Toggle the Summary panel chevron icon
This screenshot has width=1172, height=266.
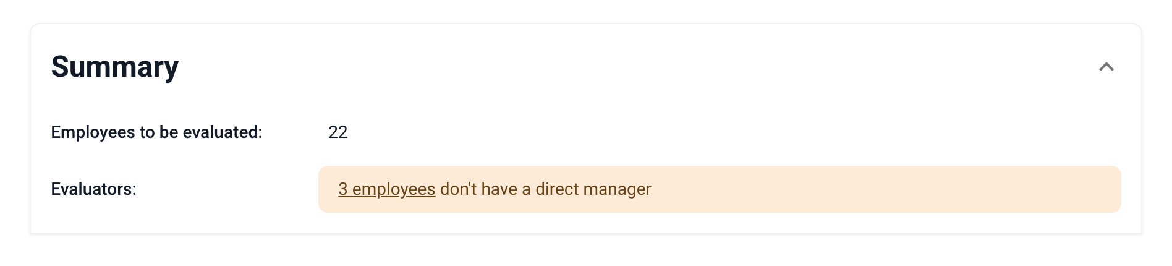(1106, 67)
